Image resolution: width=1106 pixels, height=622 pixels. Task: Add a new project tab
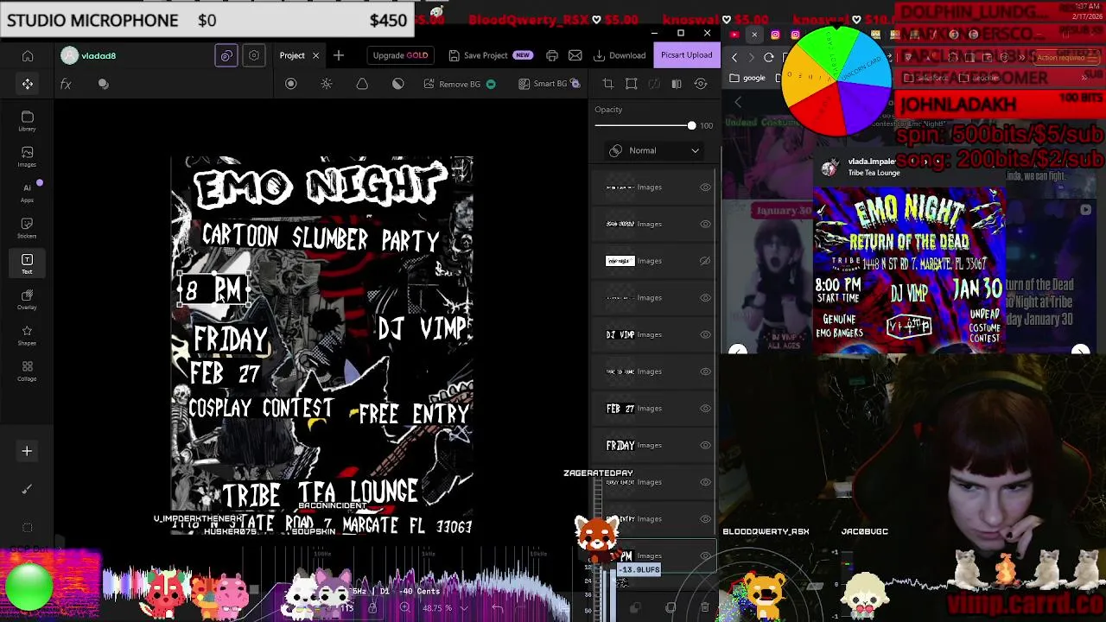[339, 55]
